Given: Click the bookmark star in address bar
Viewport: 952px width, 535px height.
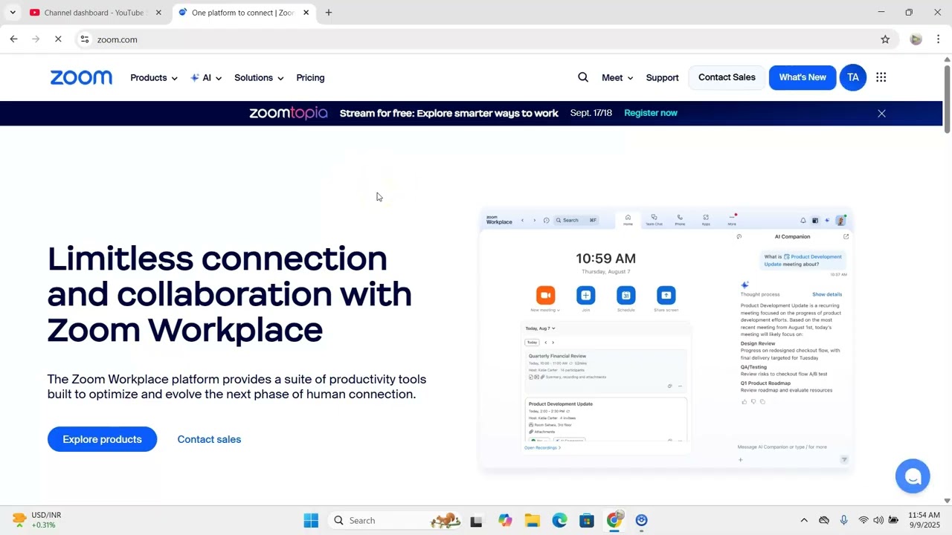Looking at the screenshot, I should 885,39.
